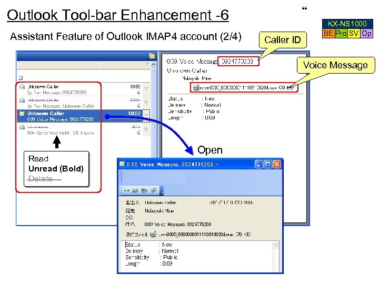
Task: Select the 0:04 Sprachnachricht message
Action: (x=81, y=130)
